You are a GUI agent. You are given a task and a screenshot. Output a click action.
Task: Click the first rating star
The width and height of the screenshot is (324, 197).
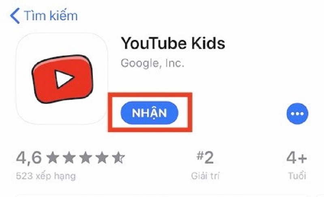tap(53, 158)
